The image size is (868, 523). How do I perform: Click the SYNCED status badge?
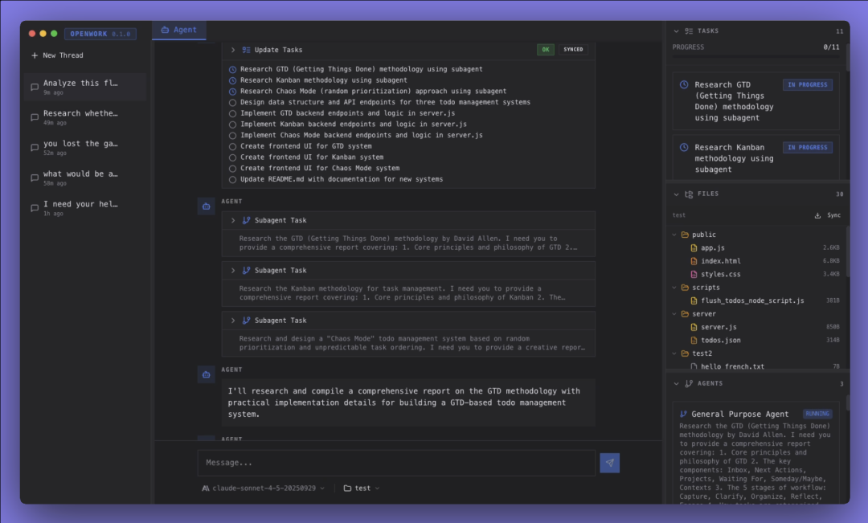tap(573, 50)
